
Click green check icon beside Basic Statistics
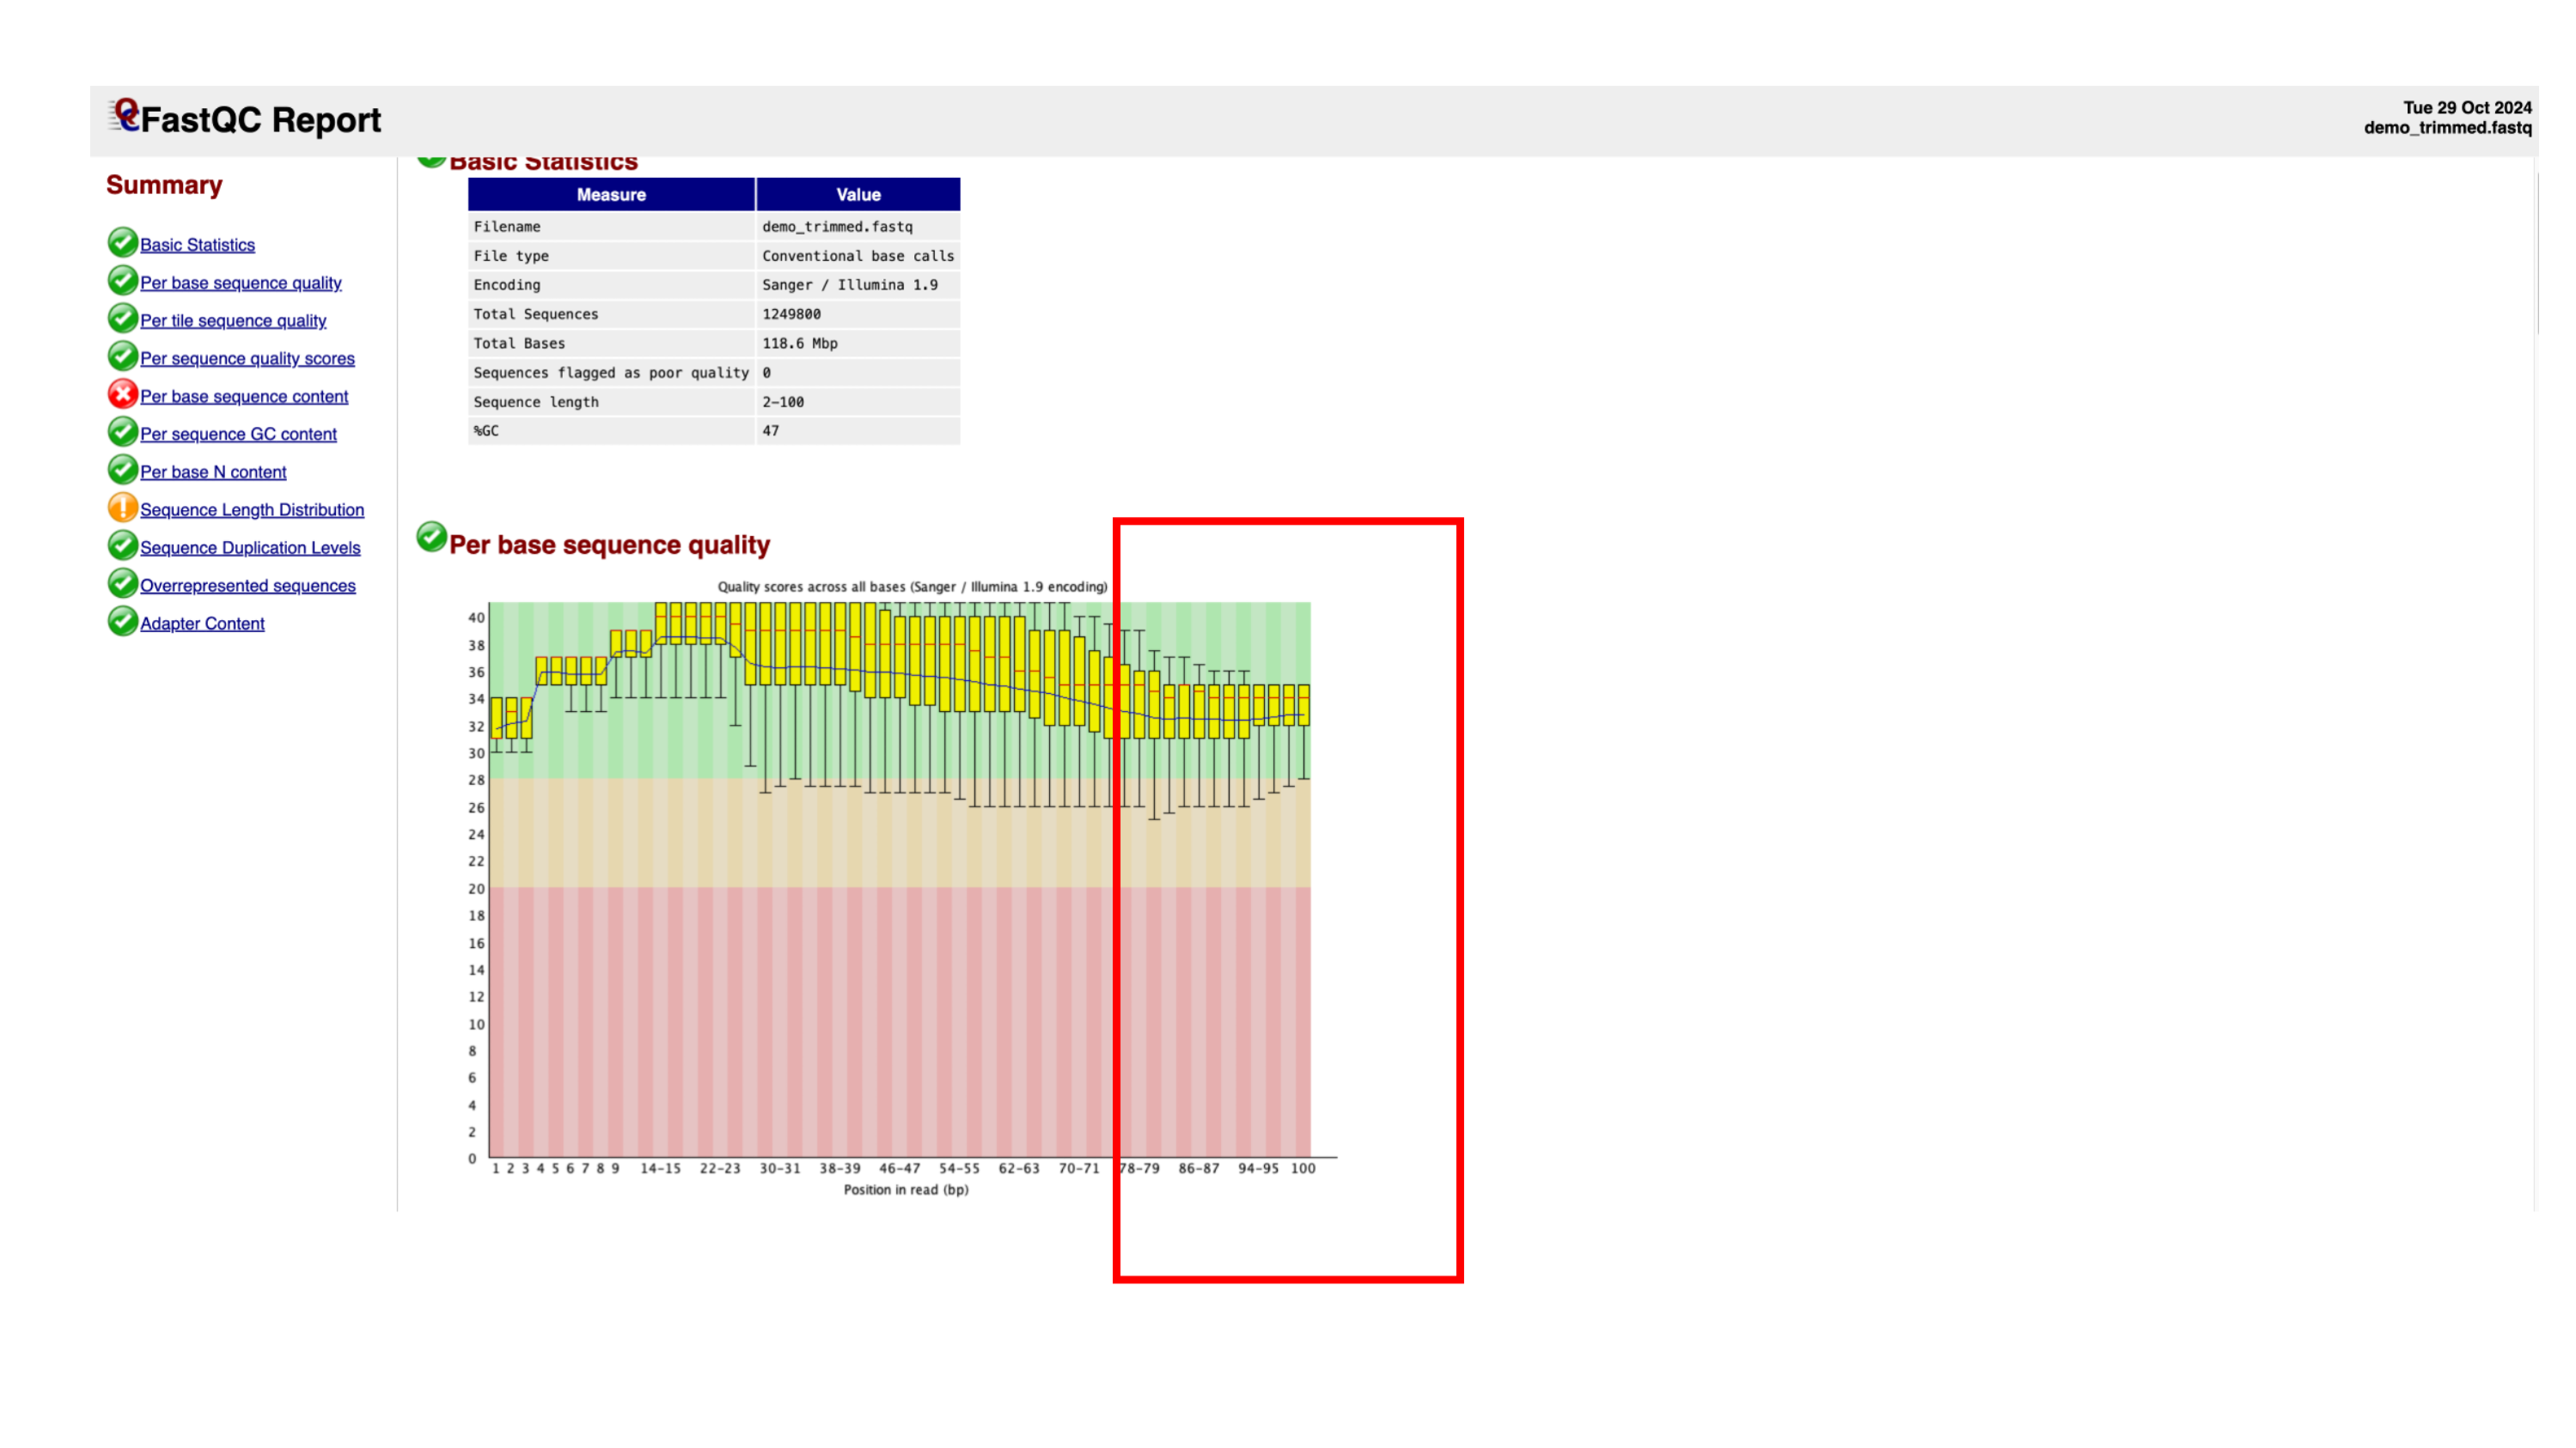pos(122,243)
